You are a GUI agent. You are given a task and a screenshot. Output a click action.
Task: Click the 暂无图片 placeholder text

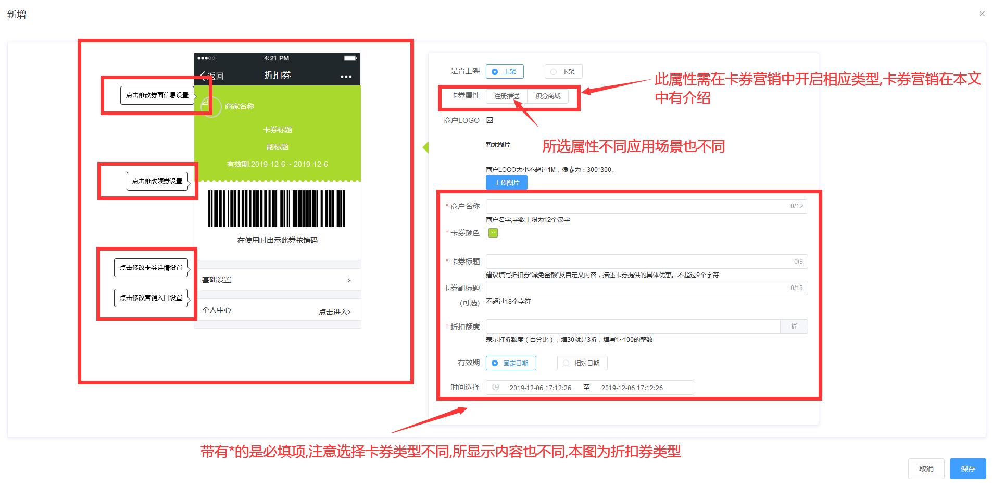pyautogui.click(x=498, y=145)
